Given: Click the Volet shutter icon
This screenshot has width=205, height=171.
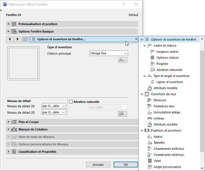Looking at the screenshot, I should (x=150, y=161).
